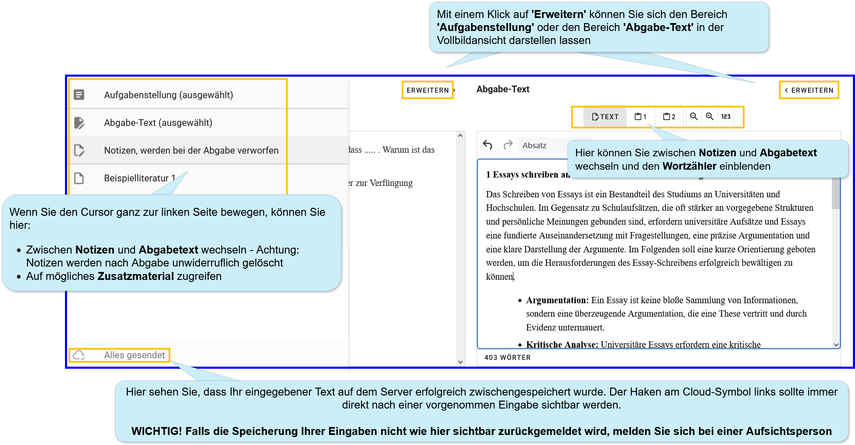Switch to notes clipboard 2

pyautogui.click(x=669, y=116)
